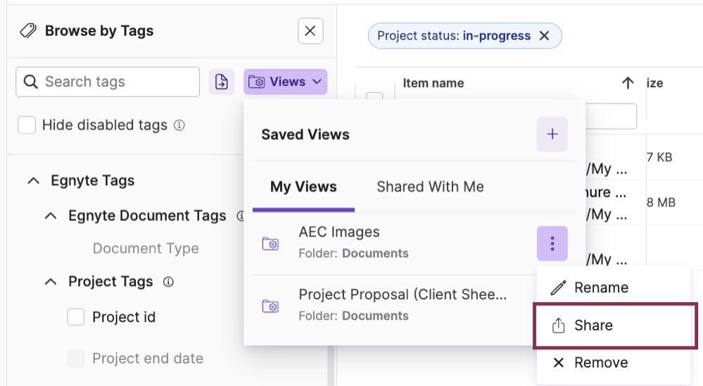The image size is (703, 386).
Task: Click Project Proposal view folder icon
Action: (x=270, y=306)
